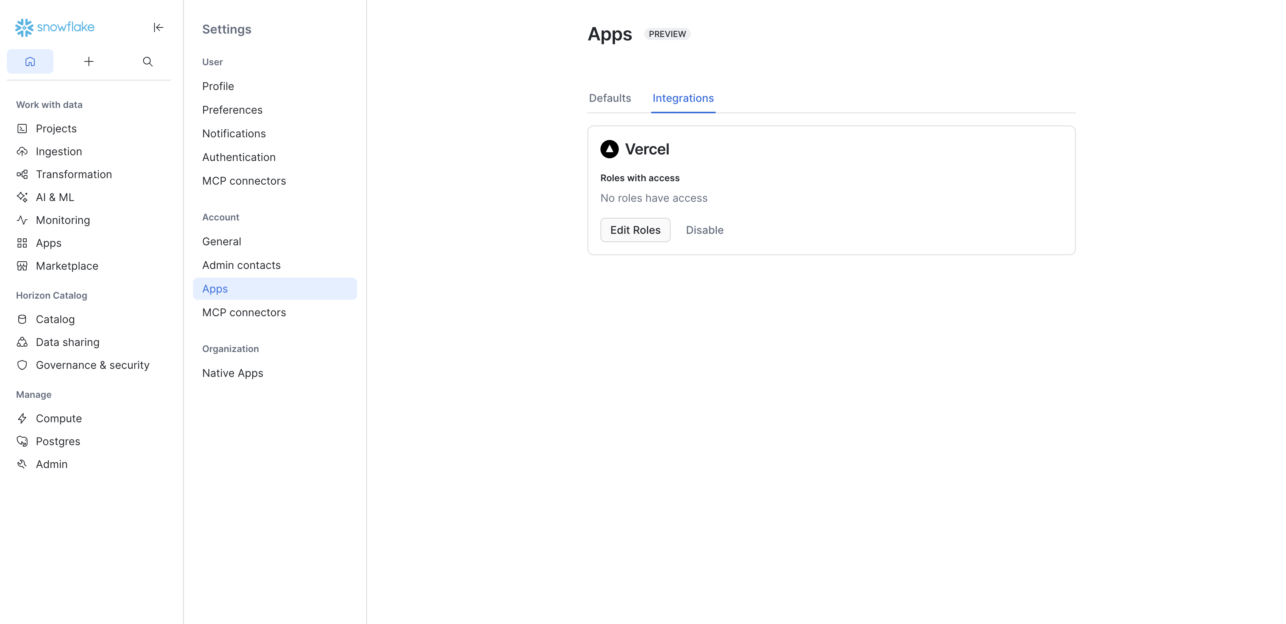Open Projects from the sidebar label
The width and height of the screenshot is (1286, 624).
pyautogui.click(x=56, y=129)
